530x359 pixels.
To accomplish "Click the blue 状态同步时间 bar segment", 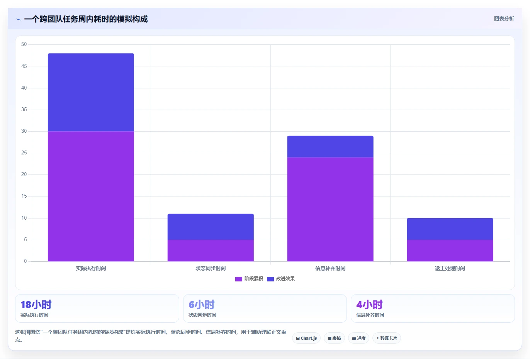I will (x=211, y=227).
